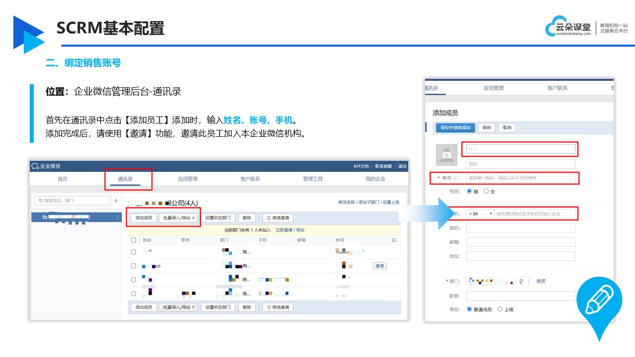Go to the 首页 tab

click(x=63, y=179)
